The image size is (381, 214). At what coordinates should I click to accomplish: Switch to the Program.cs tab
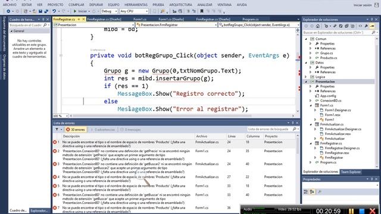point(251,19)
